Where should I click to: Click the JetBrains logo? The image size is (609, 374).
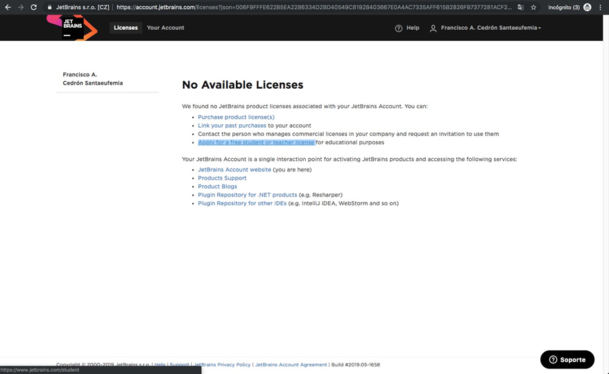pos(72,28)
